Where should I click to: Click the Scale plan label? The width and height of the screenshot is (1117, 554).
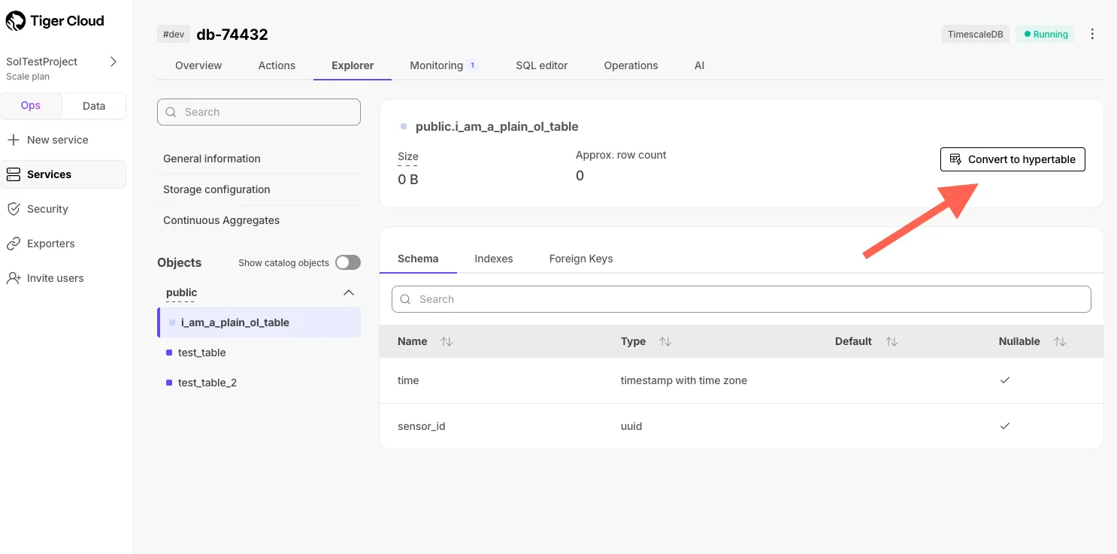tap(28, 77)
